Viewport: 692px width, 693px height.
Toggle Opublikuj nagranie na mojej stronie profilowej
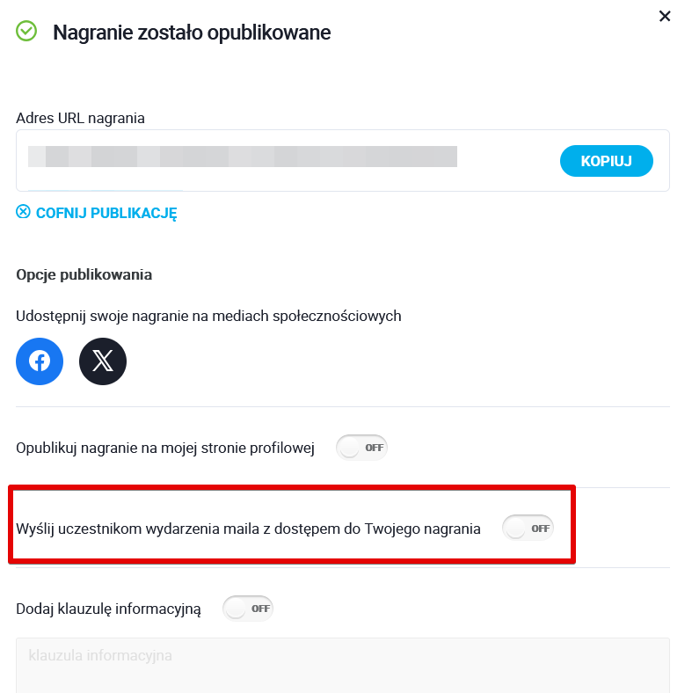[361, 448]
